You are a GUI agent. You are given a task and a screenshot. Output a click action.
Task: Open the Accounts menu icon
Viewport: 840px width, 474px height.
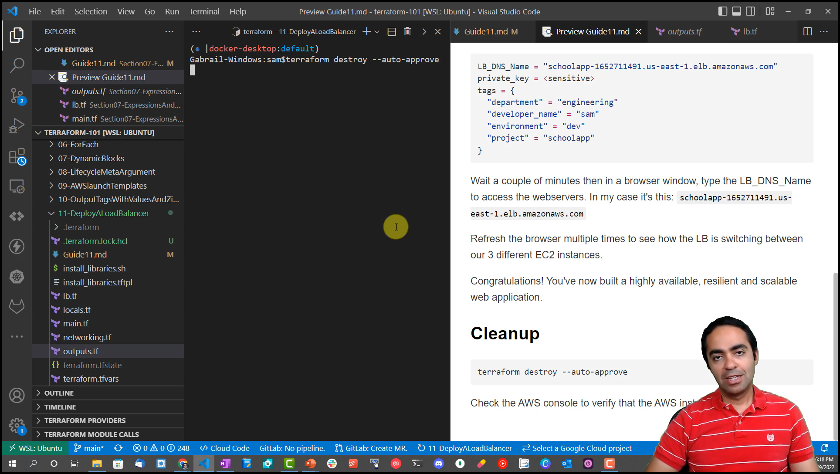click(x=17, y=396)
